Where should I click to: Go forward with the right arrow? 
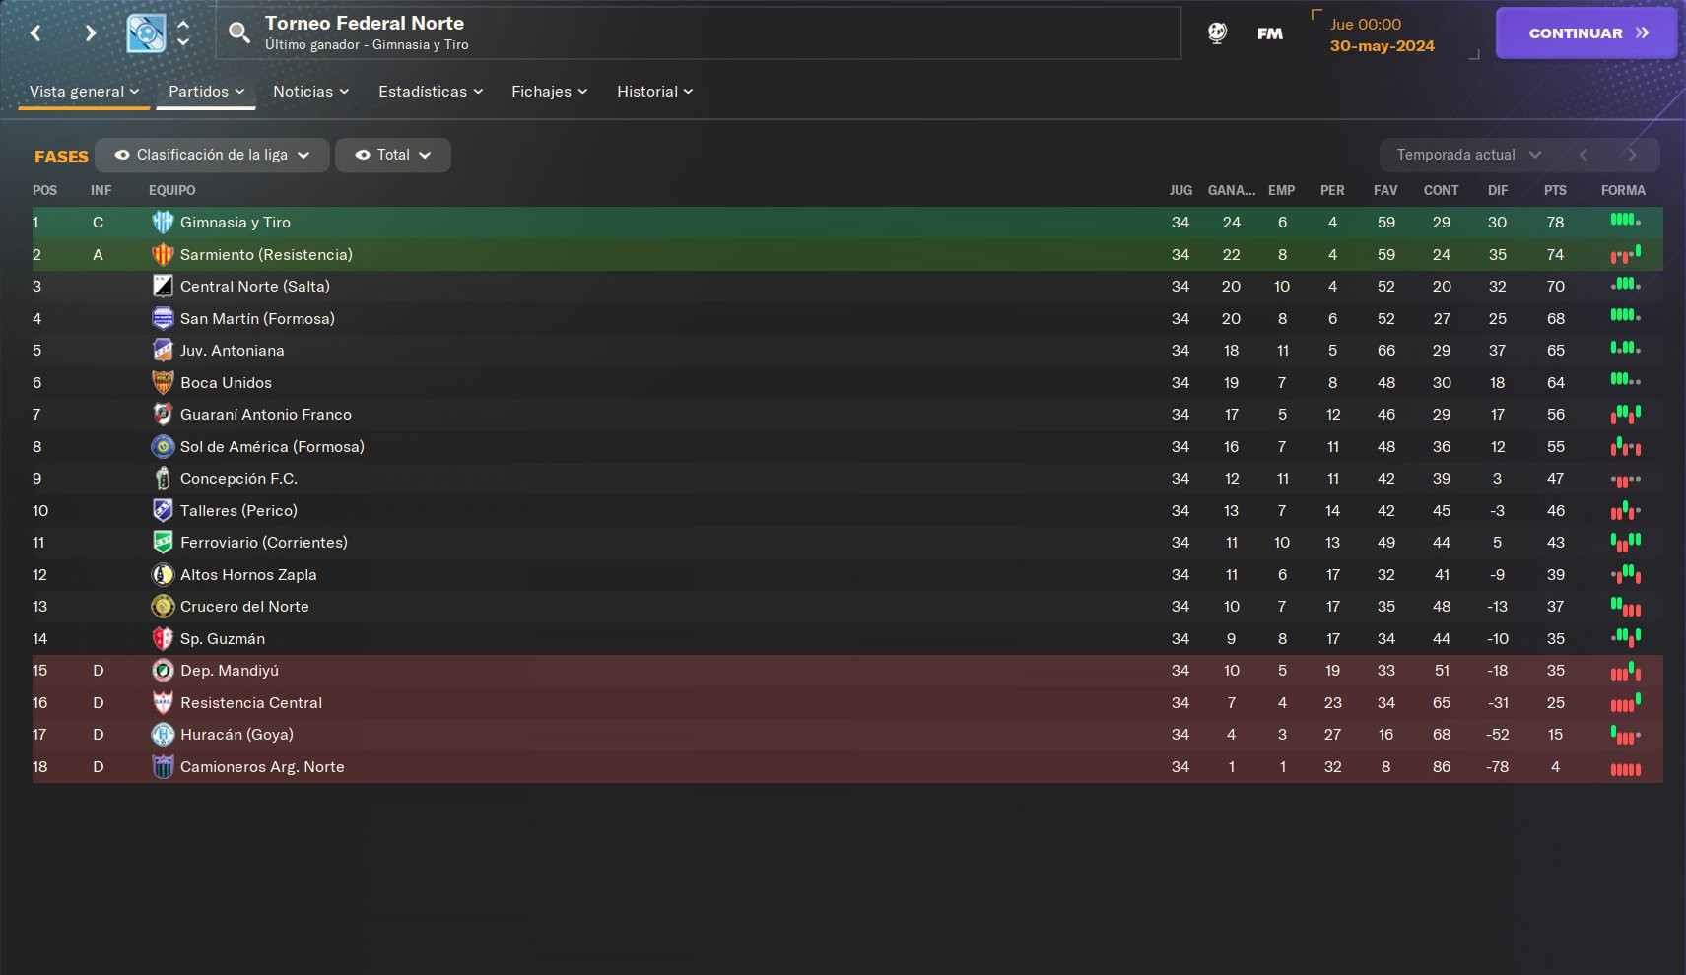coord(91,33)
